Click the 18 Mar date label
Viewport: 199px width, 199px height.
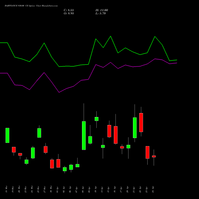[6, 189]
